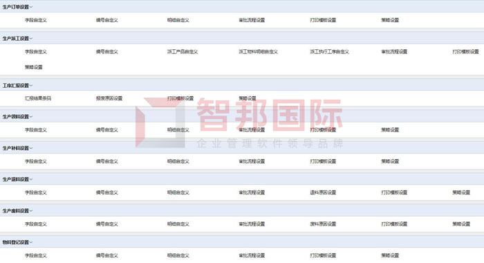Screen dimensions: 484x263
Task: Open 打印模板设置 under 工序汇报设置
Action: point(180,98)
